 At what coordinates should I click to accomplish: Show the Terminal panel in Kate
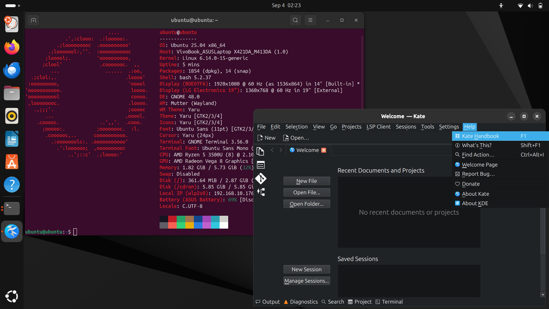389,302
